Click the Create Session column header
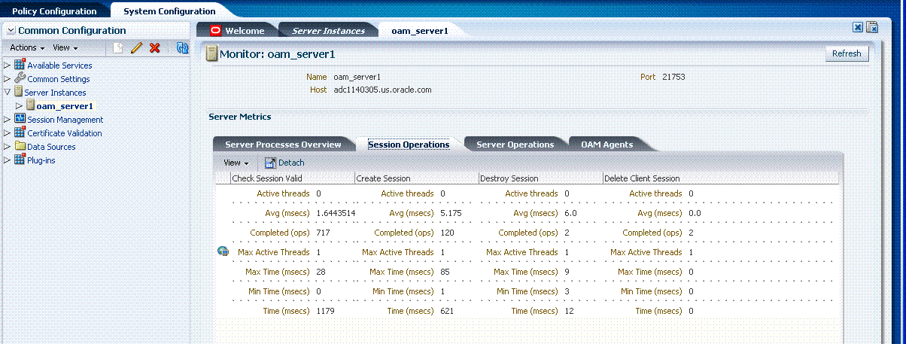Screen dimensions: 918x344 coord(416,178)
